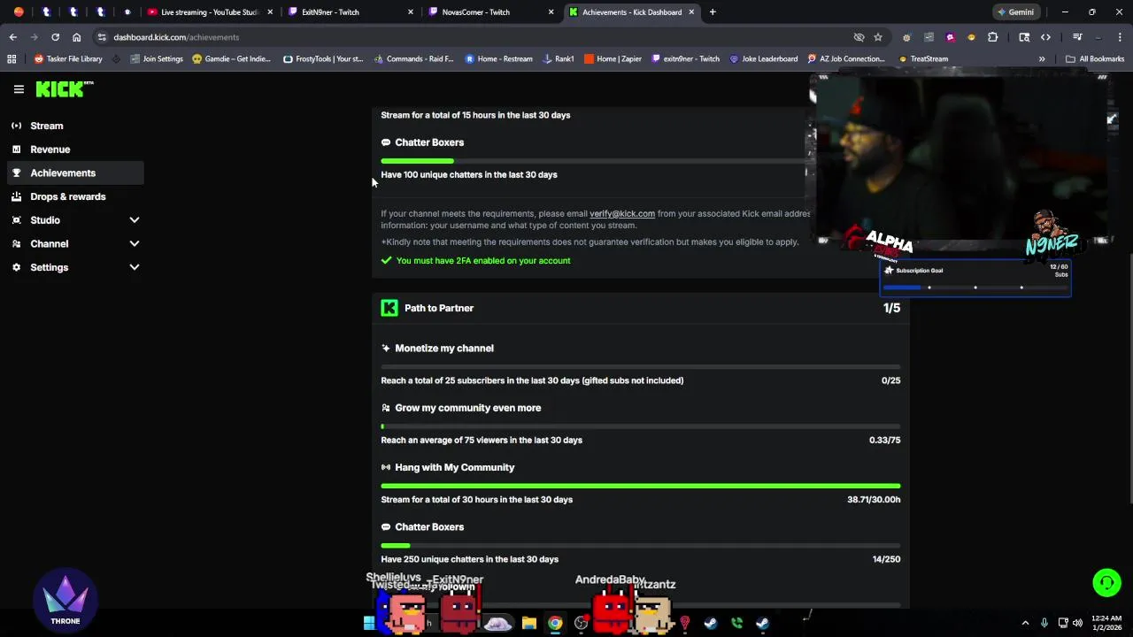The image size is (1133, 637).
Task: Click the Hang with My Community heading
Action: pyautogui.click(x=454, y=467)
